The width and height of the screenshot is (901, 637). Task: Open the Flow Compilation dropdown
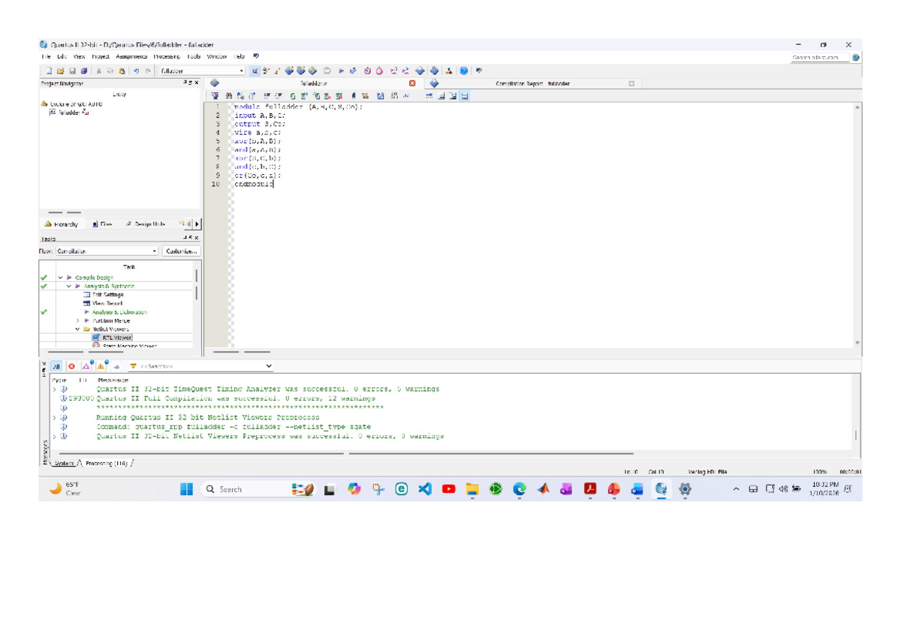click(x=154, y=251)
